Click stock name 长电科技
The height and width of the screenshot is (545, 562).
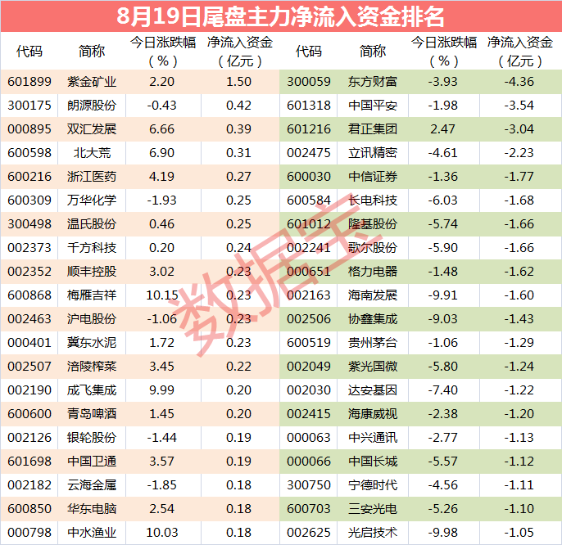click(373, 200)
